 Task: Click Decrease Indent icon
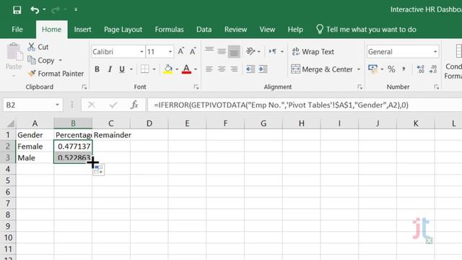[250, 69]
